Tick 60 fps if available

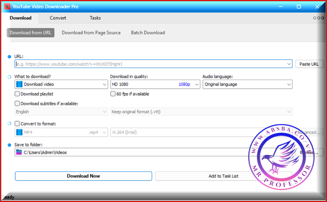[x=113, y=94]
